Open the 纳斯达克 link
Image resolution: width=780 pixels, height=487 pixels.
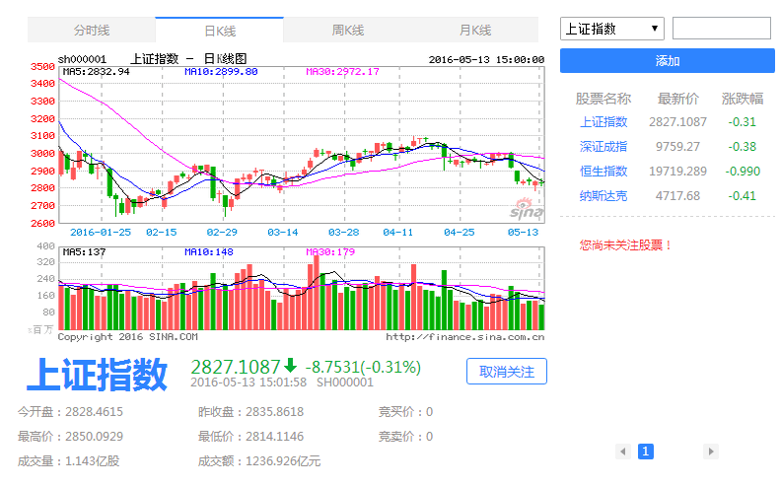point(603,196)
